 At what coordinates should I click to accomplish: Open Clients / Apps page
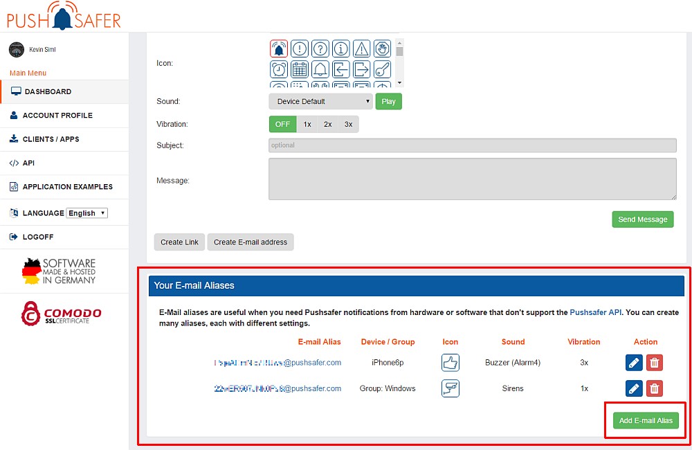coord(64,139)
